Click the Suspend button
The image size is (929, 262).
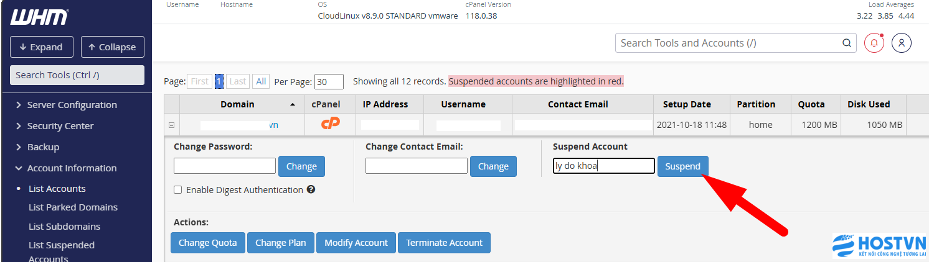[x=682, y=166]
